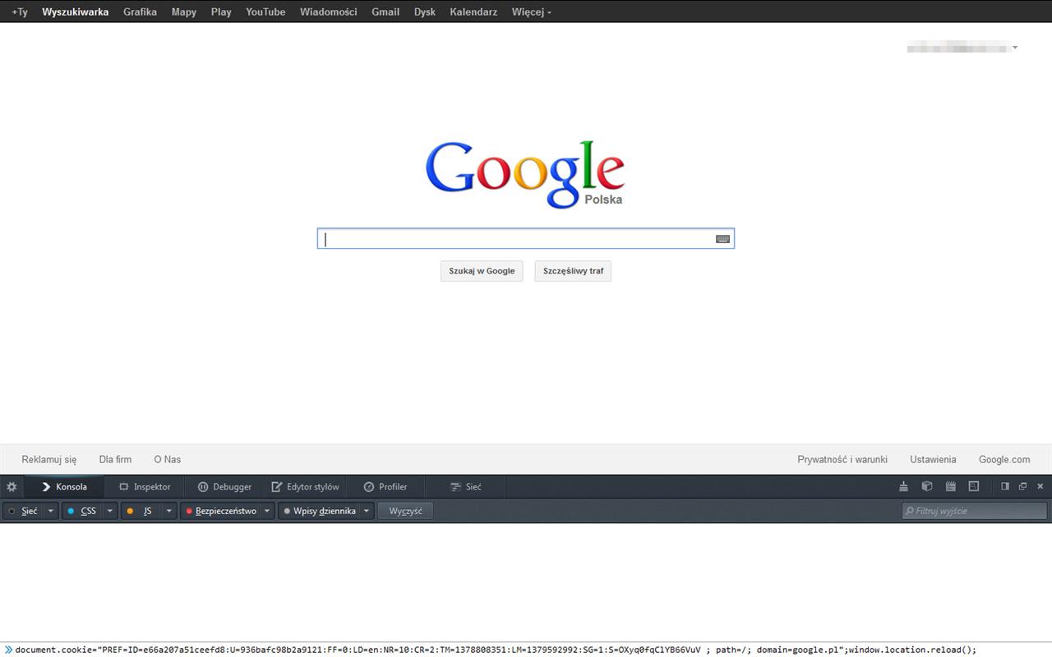The image size is (1052, 657).
Task: Click the console command input line
Action: click(x=526, y=650)
